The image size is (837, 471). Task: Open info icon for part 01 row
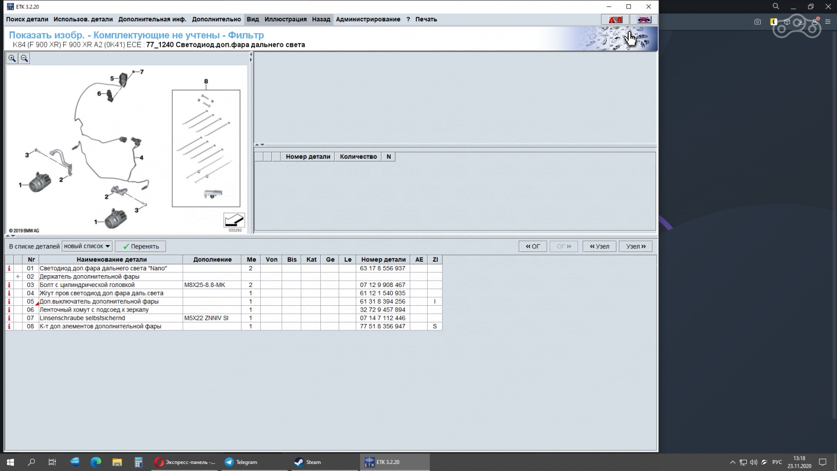[x=9, y=268]
